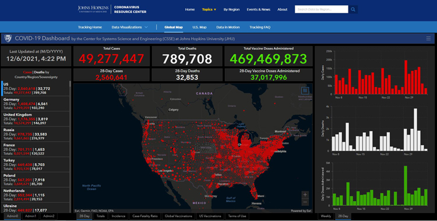This screenshot has width=437, height=221.
Task: Click the 28-Day Cases value 2,560,641
Action: pos(111,78)
